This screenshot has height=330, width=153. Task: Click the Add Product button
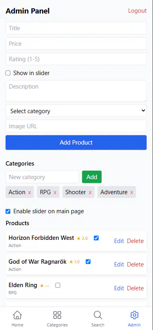(x=76, y=143)
